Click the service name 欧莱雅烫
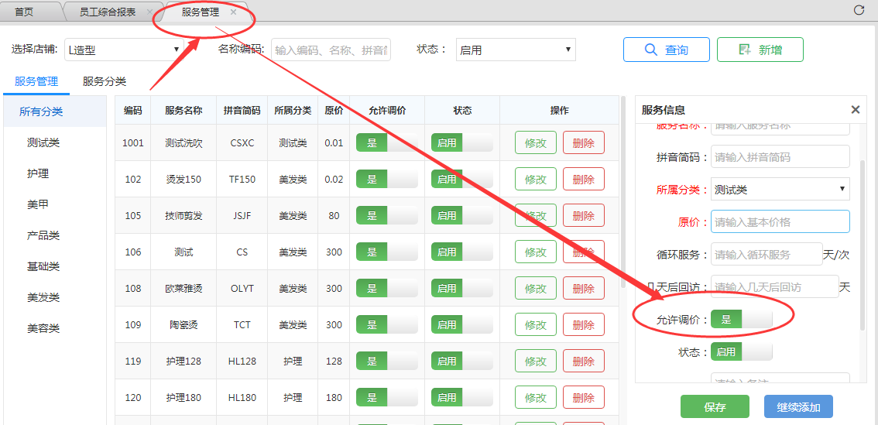The width and height of the screenshot is (878, 425). 183,289
